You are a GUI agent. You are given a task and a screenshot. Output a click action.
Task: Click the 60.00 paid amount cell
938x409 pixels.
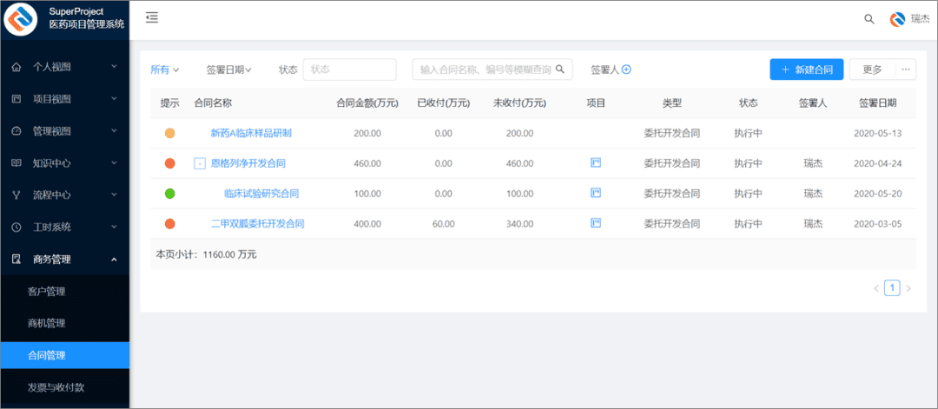pyautogui.click(x=443, y=224)
